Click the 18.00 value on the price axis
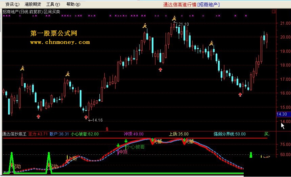The image size is (291, 177). (x=285, y=65)
